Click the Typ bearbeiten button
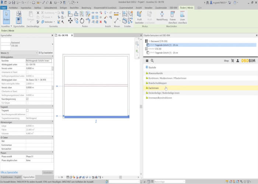258x184 pixels. click(46, 53)
